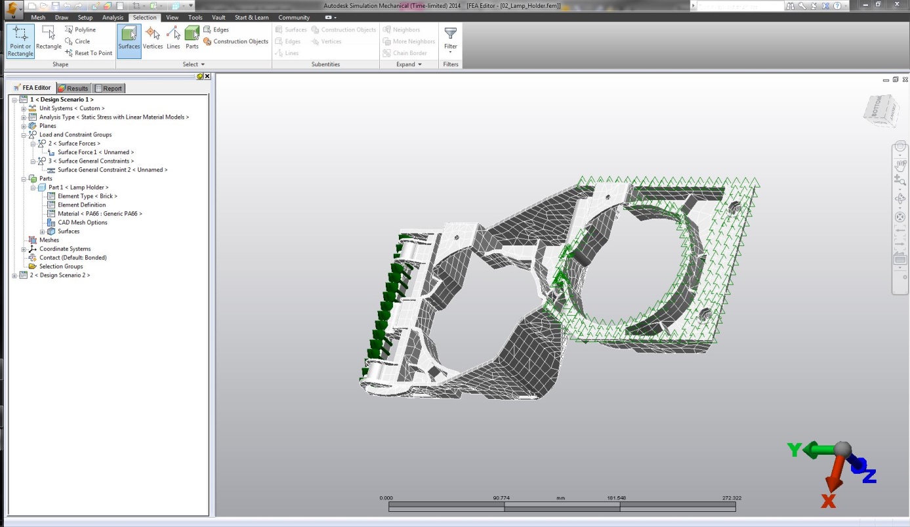Select the Point or Rectangle shape tool
The image size is (910, 527).
click(x=20, y=41)
